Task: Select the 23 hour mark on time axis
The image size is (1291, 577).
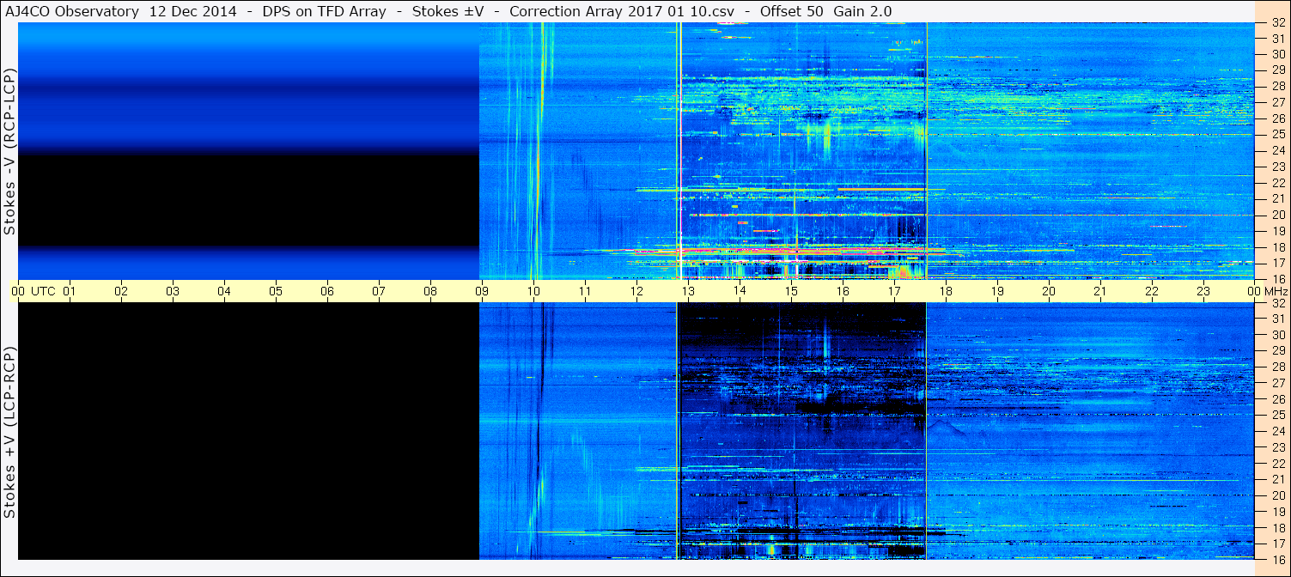Action: pyautogui.click(x=1203, y=292)
